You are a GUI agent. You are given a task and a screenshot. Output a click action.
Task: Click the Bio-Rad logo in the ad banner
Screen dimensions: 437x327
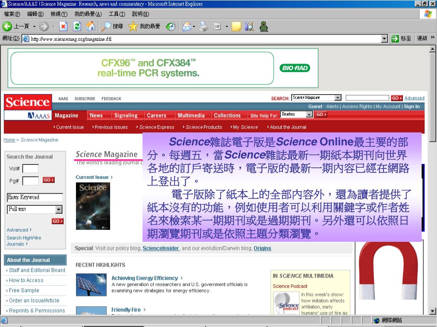(294, 68)
